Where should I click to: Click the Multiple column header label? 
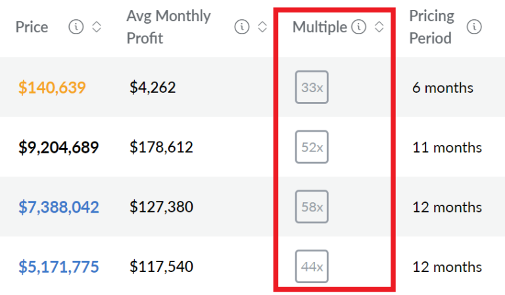click(x=320, y=27)
